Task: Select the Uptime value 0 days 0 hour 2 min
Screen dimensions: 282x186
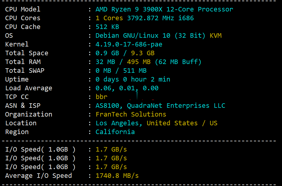Action: [x=133, y=79]
